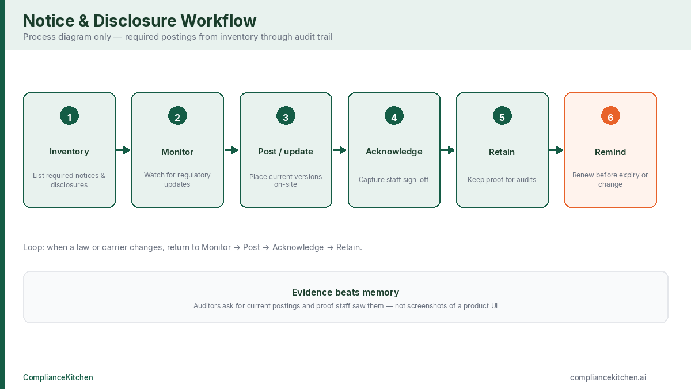691x389 pixels.
Task: Click "List required notices & disclosures" text
Action: pyautogui.click(x=69, y=180)
